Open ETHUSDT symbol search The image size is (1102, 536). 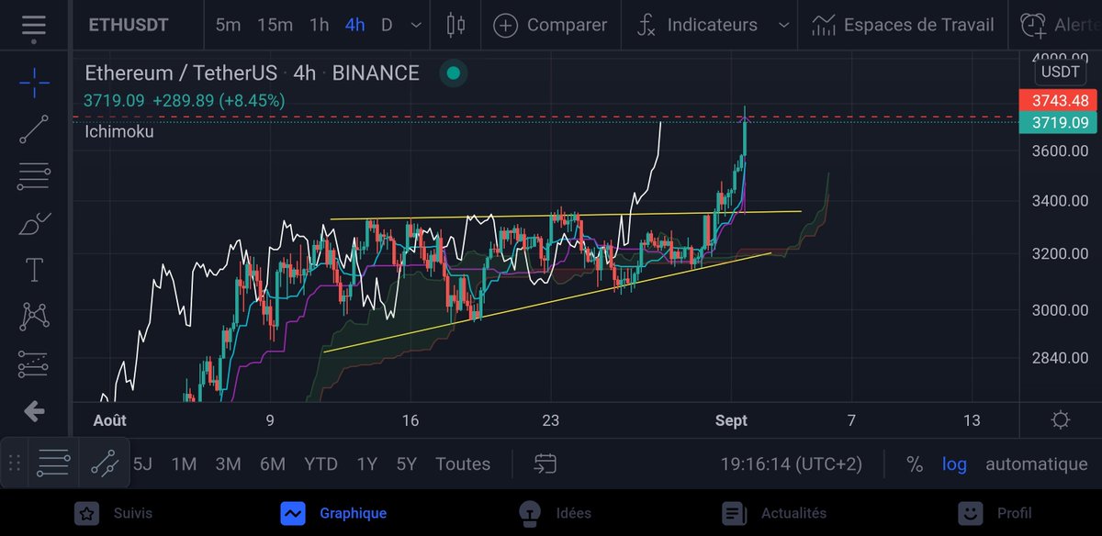129,25
